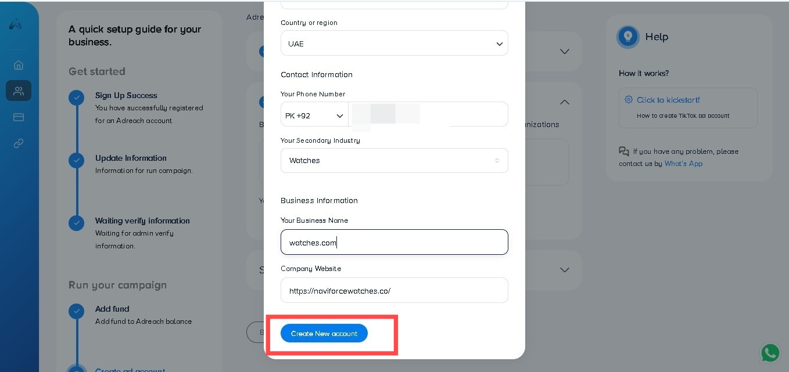
Task: Click the 'Click to kickstart!' link
Action: tap(668, 100)
